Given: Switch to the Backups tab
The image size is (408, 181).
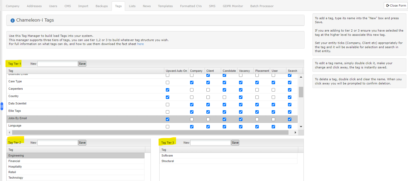Looking at the screenshot, I should (x=102, y=6).
